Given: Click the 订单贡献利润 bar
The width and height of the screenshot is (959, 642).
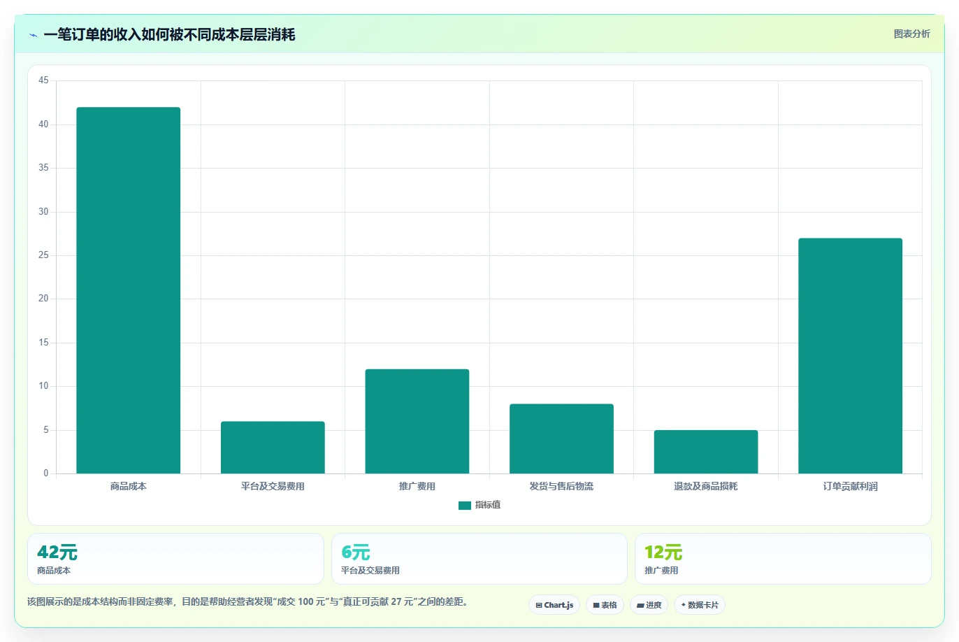Looking at the screenshot, I should (x=850, y=356).
